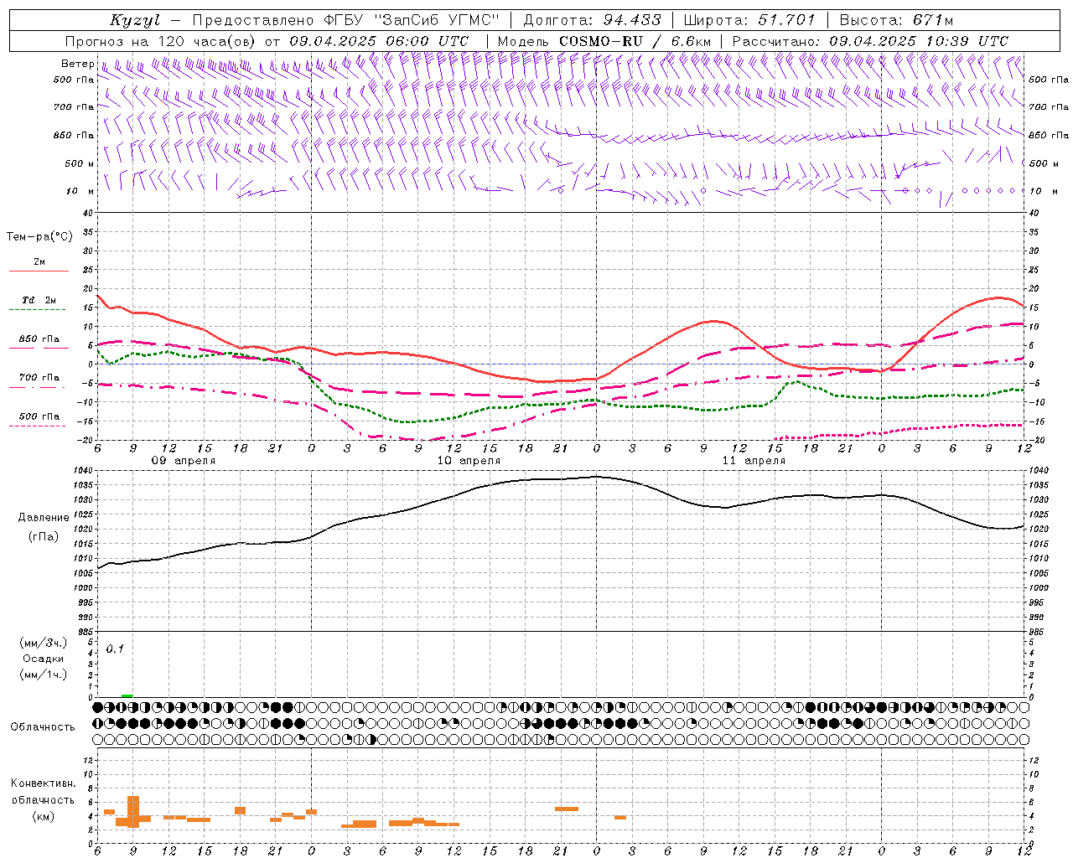The image size is (1073, 858).
Task: Click the "Облачность" cloud cover label
Action: [x=43, y=727]
